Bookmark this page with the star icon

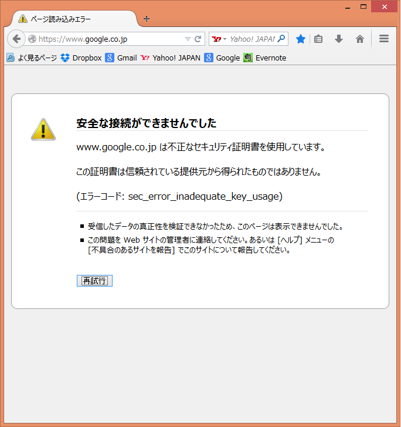tap(301, 39)
